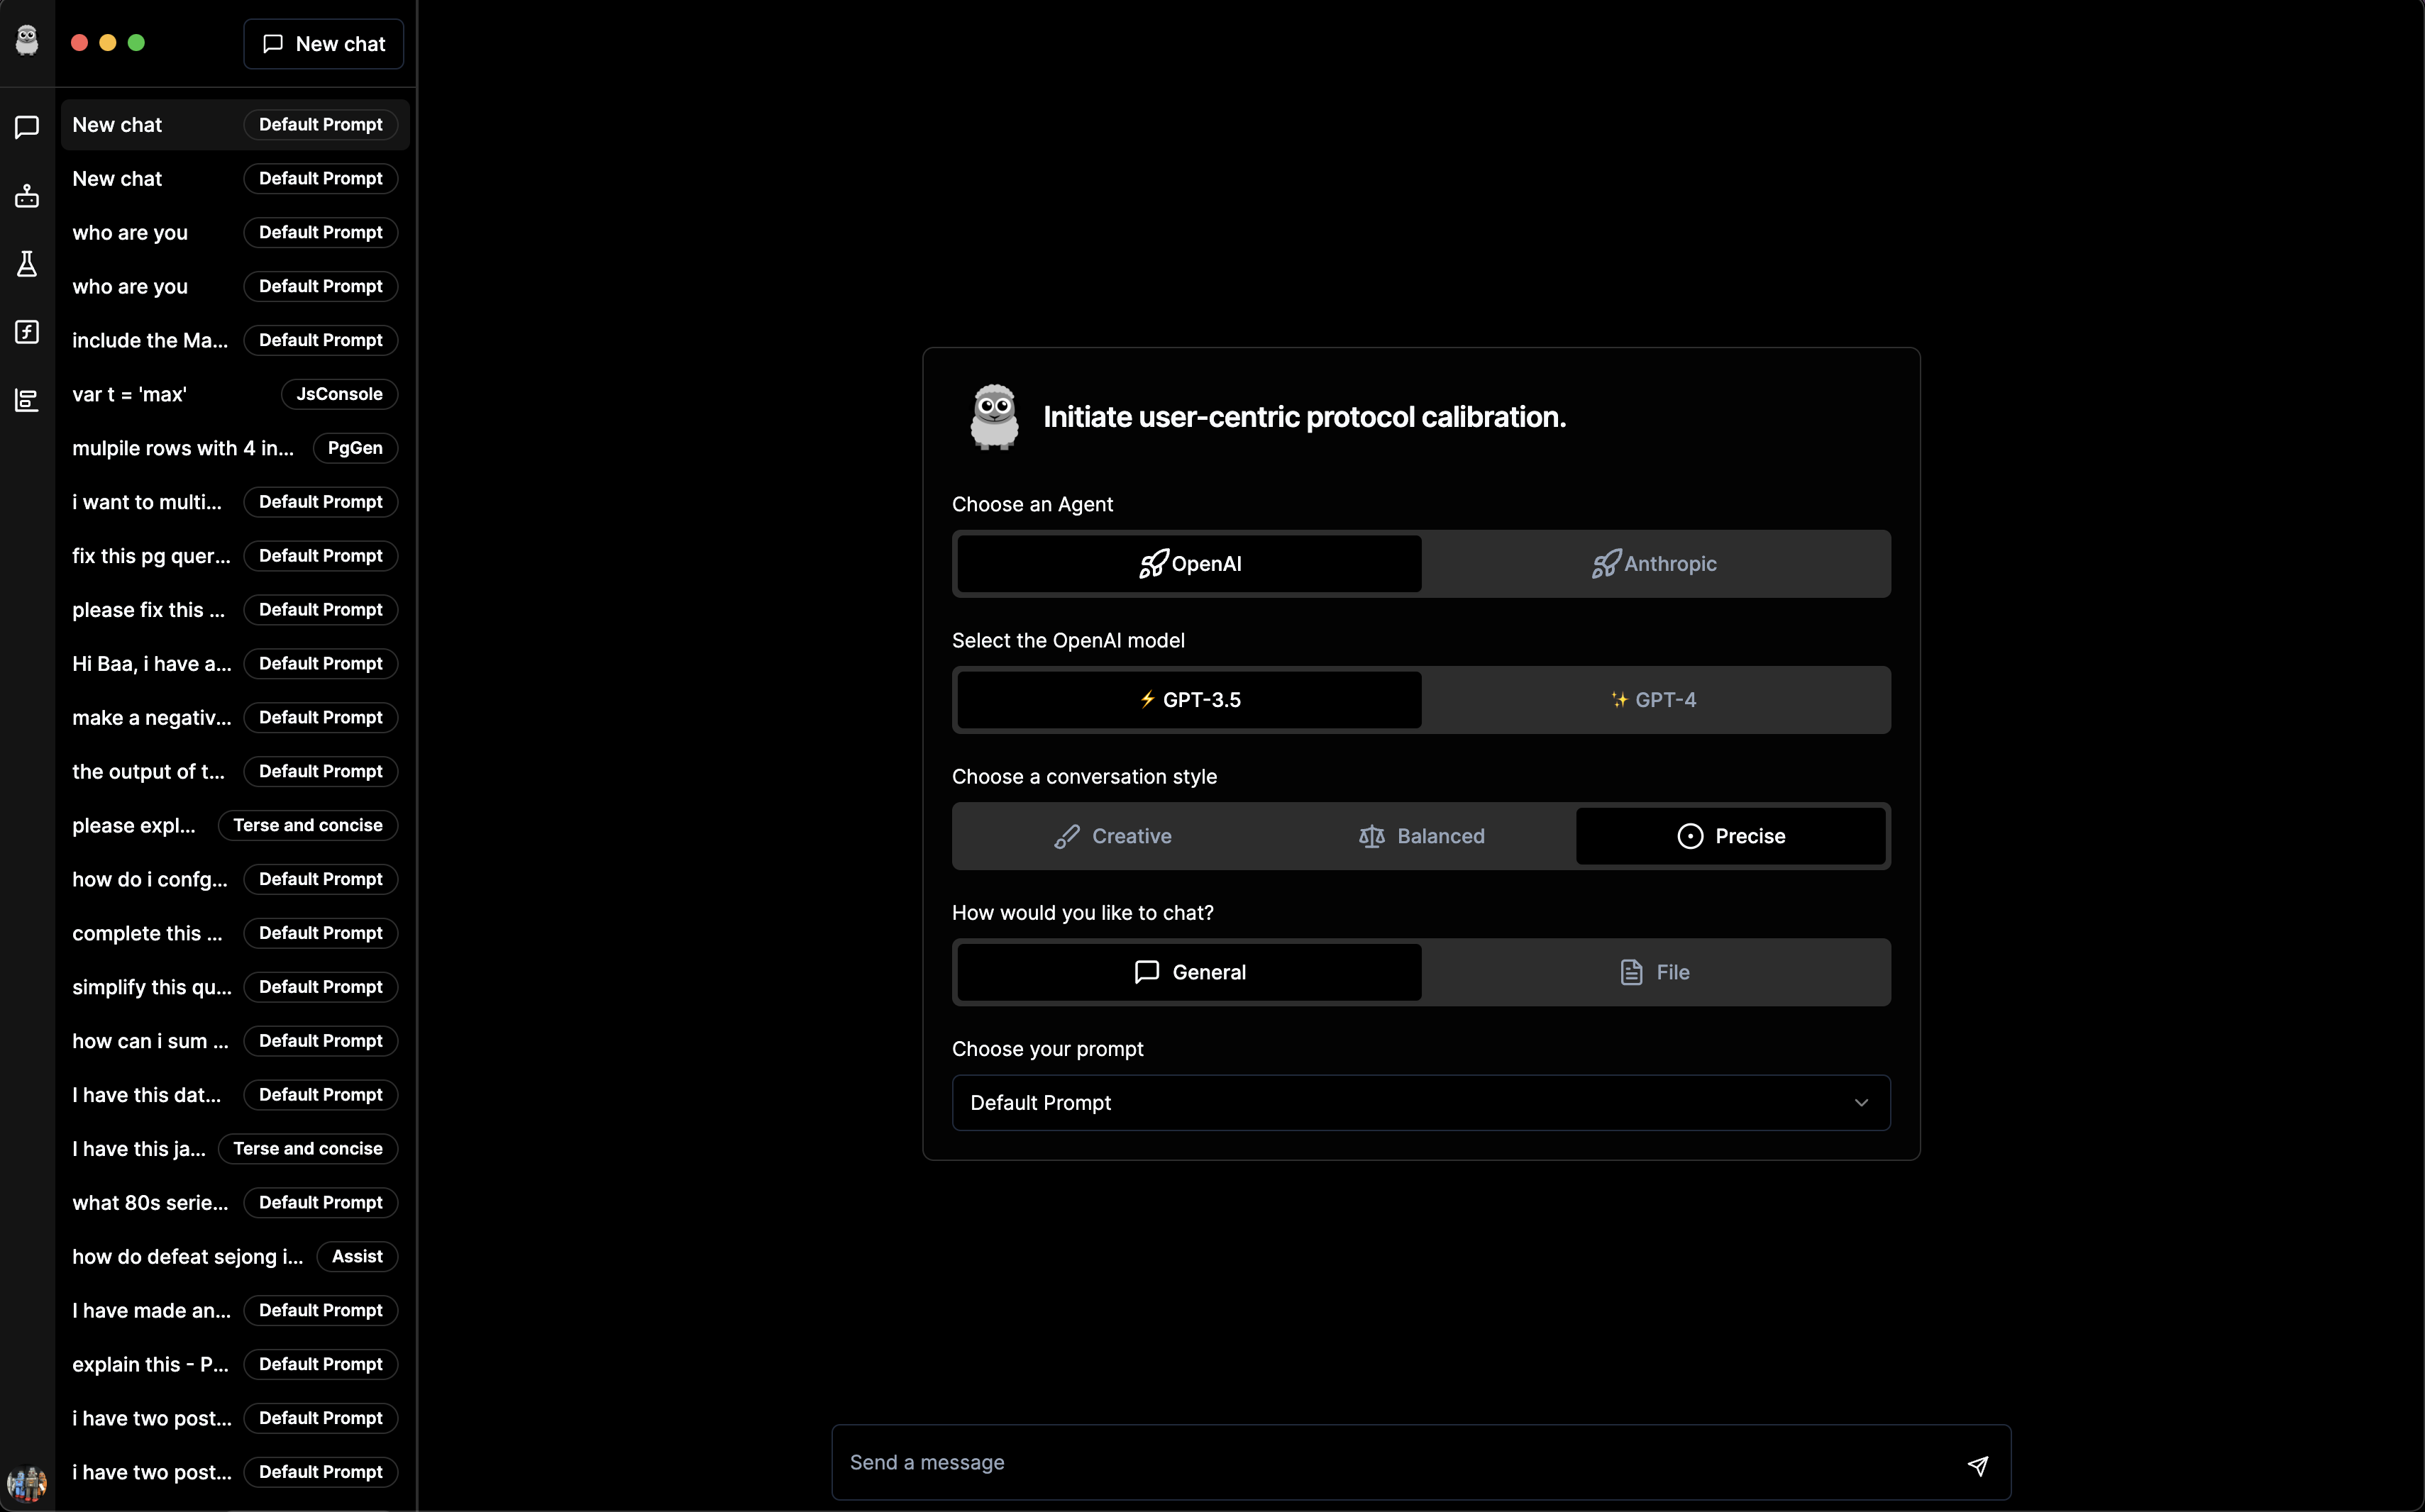Click the New chat button in the header
The width and height of the screenshot is (2425, 1512).
[x=323, y=44]
